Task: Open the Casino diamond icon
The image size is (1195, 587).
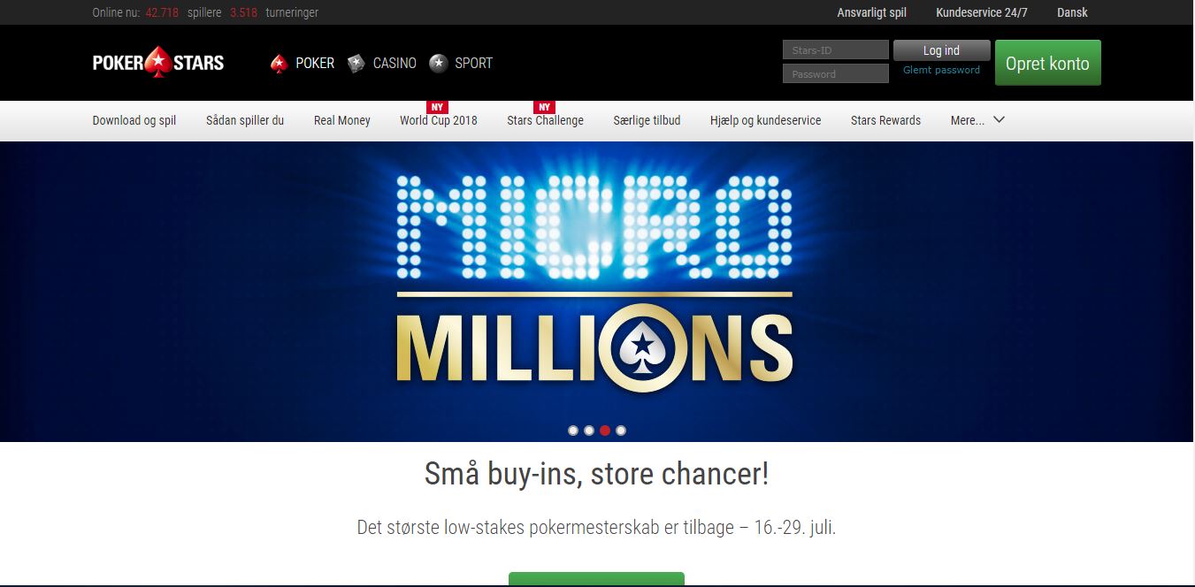Action: (356, 63)
